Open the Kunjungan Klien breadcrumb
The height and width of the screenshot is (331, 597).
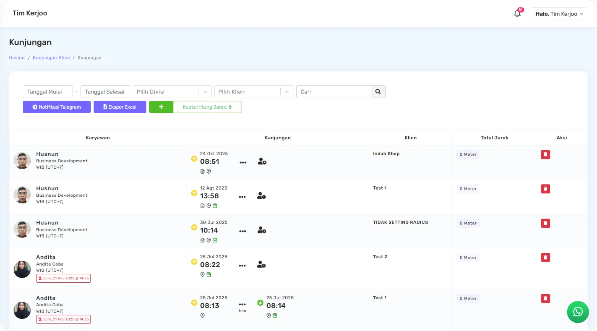51,58
